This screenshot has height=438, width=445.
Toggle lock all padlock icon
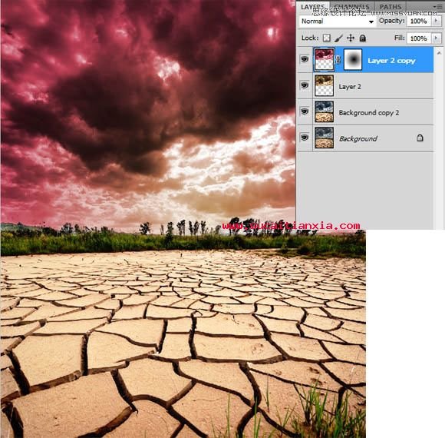point(362,38)
